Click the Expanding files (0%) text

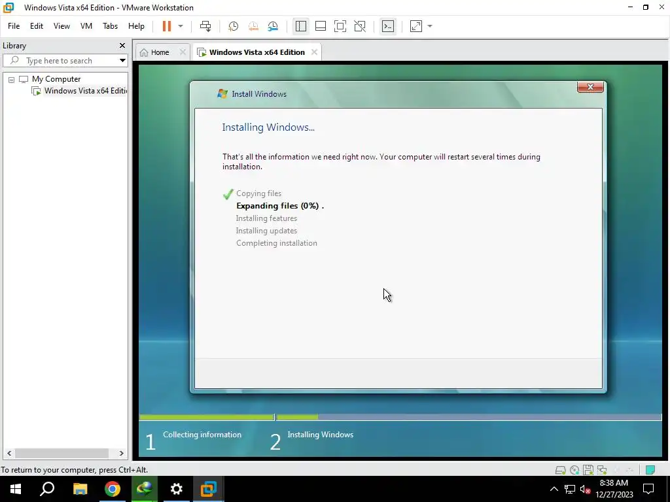(280, 206)
